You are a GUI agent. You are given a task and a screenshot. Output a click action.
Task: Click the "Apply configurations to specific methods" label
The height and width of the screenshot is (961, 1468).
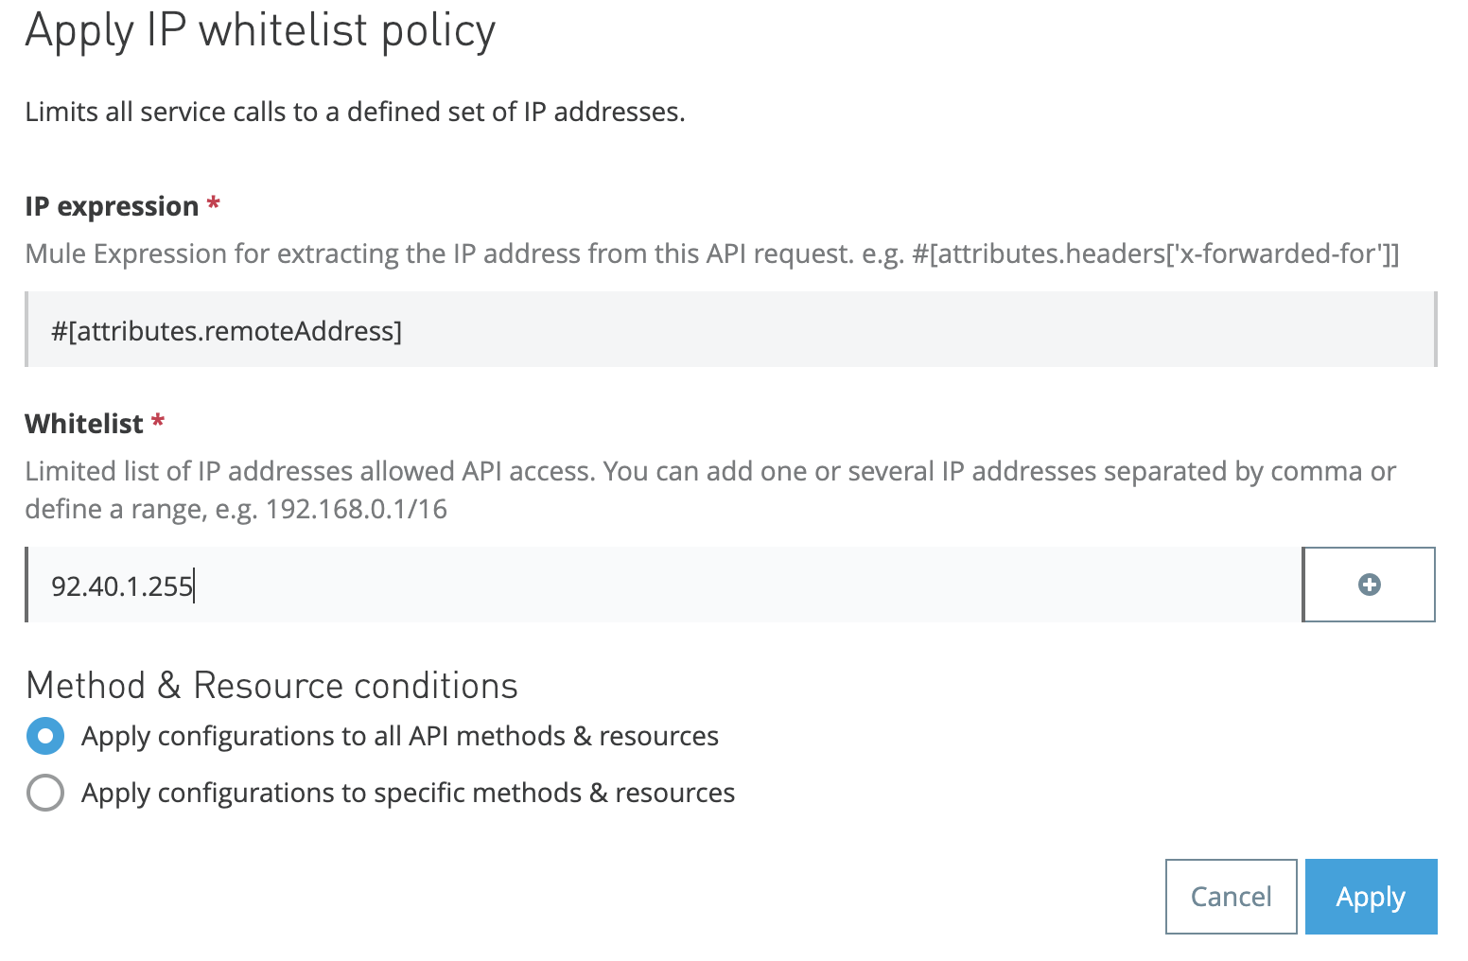408,793
